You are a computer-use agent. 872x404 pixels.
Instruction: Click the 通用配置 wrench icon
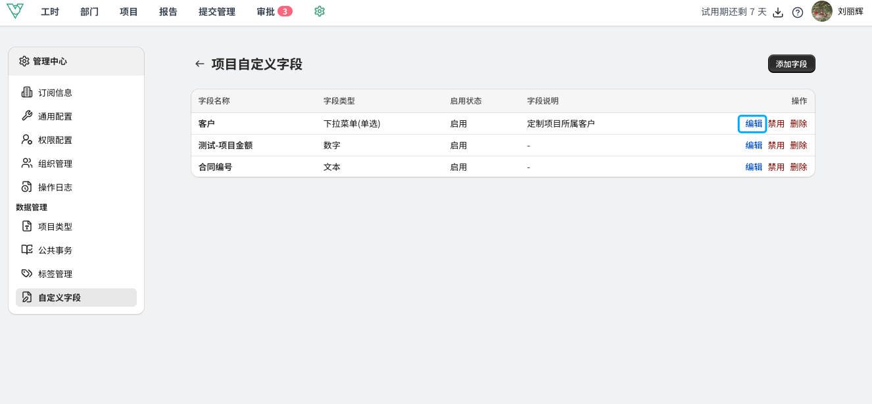27,116
